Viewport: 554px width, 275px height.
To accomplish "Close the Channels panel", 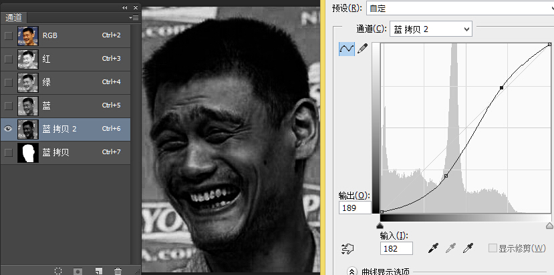I will coord(136,7).
